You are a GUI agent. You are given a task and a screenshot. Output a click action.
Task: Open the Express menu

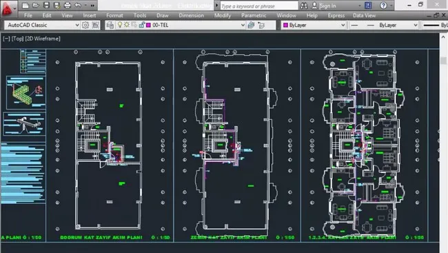click(x=336, y=15)
